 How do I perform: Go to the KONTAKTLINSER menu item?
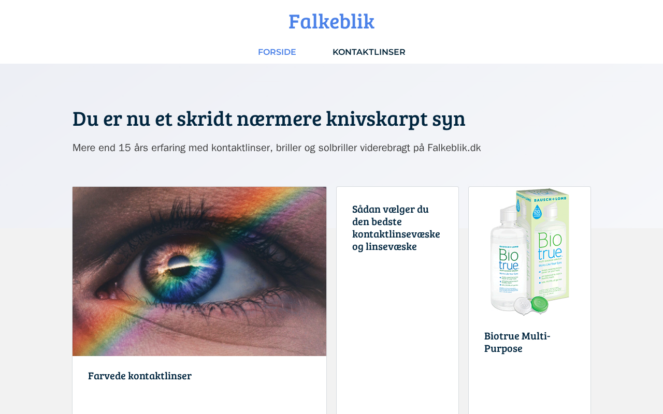[369, 52]
